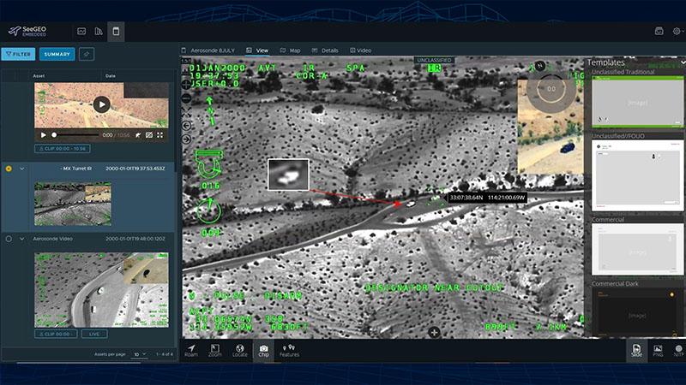The width and height of the screenshot is (686, 385).
Task: Go to next view with right arrow
Action: tap(186, 139)
